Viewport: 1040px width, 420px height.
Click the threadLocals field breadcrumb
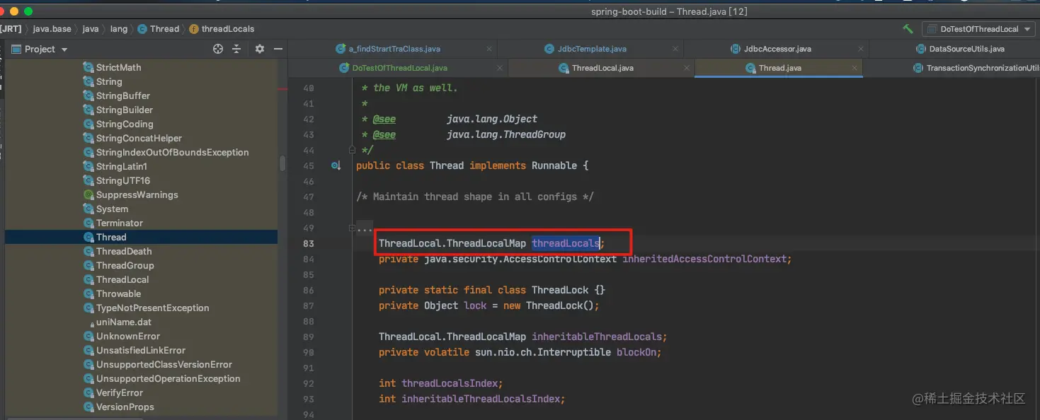click(222, 29)
